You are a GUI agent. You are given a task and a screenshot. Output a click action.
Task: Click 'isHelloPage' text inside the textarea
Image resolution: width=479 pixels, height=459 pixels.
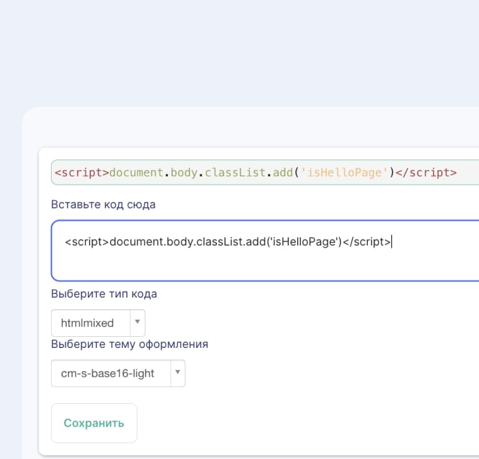click(x=303, y=242)
